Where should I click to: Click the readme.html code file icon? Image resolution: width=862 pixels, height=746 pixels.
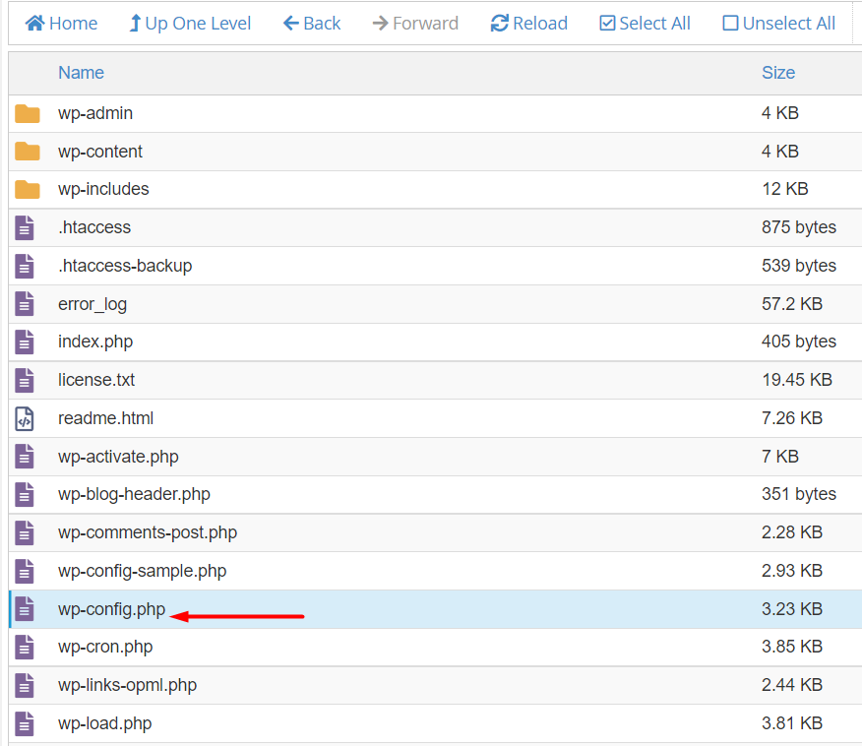click(25, 418)
